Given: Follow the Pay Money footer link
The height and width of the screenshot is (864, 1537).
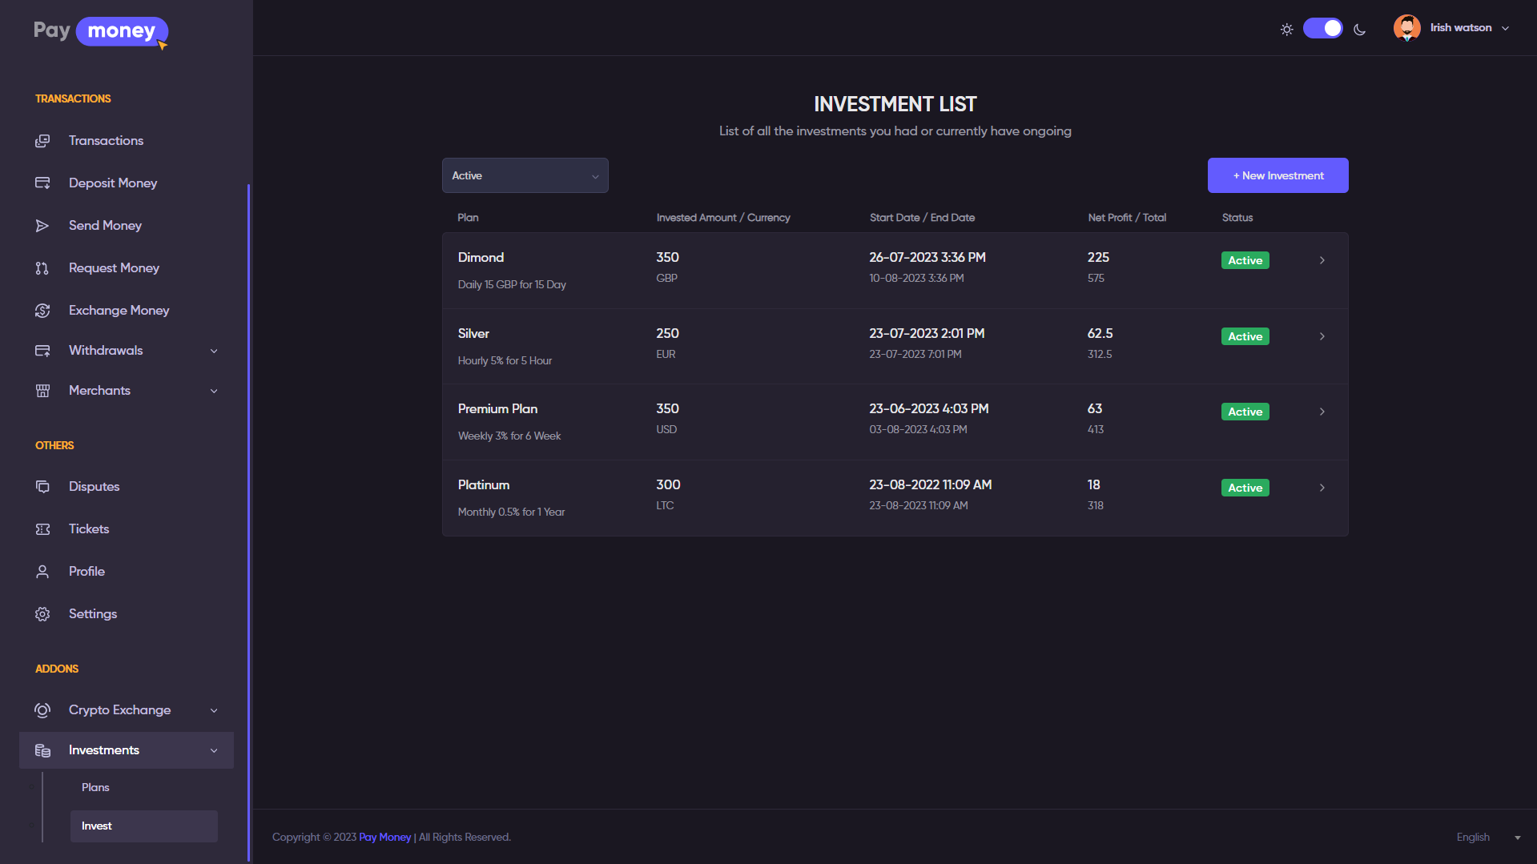Looking at the screenshot, I should (x=384, y=838).
